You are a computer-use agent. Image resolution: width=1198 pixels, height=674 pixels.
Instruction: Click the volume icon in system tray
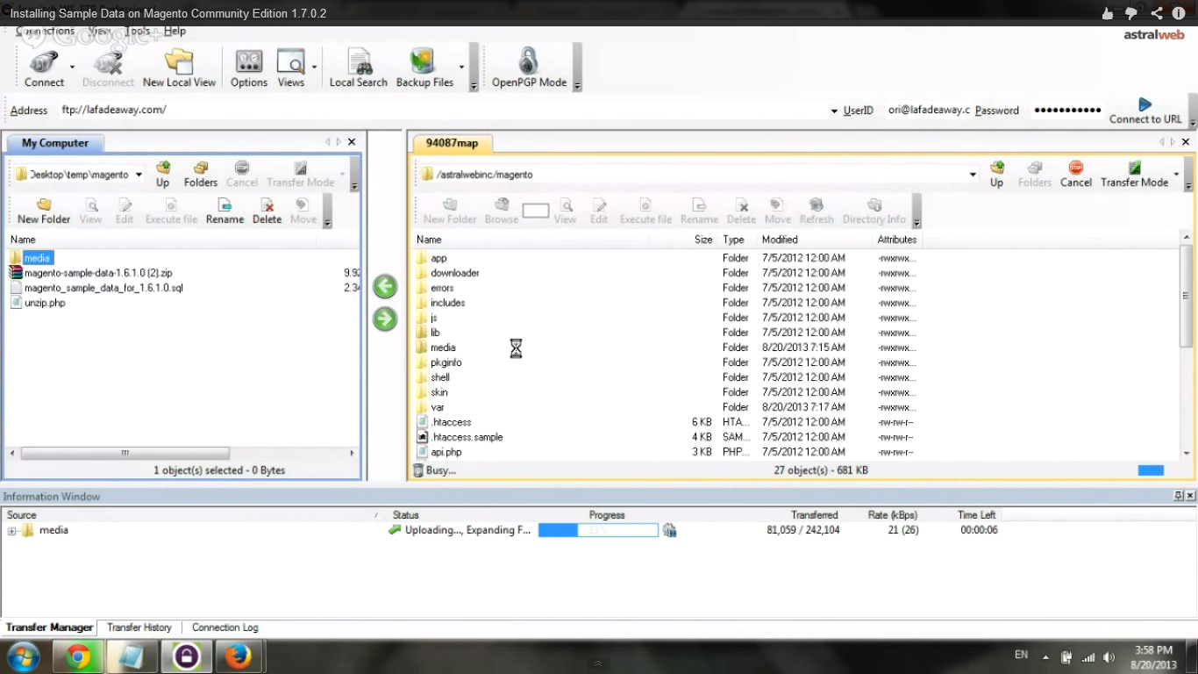pos(1109,656)
